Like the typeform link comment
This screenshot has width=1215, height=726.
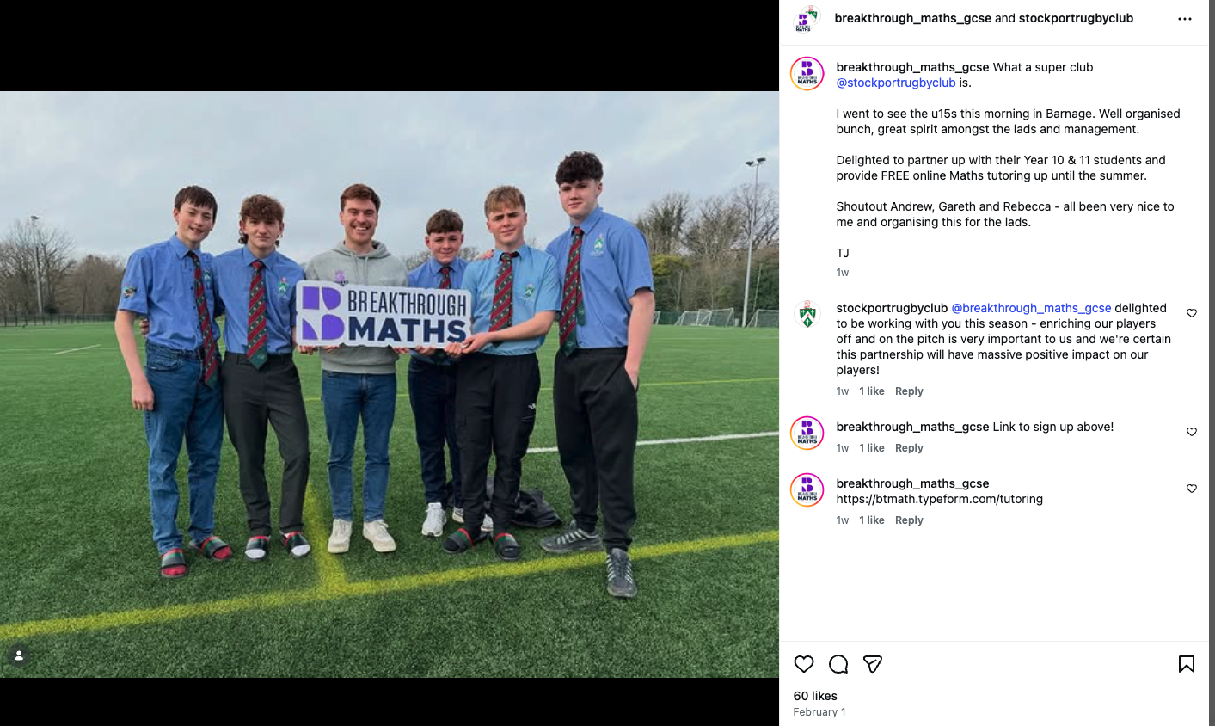click(x=1192, y=489)
